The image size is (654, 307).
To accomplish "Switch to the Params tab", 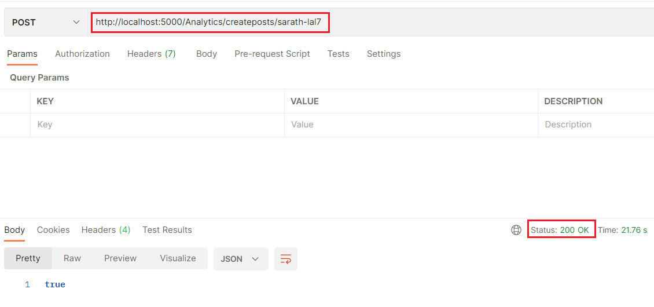I will point(22,54).
